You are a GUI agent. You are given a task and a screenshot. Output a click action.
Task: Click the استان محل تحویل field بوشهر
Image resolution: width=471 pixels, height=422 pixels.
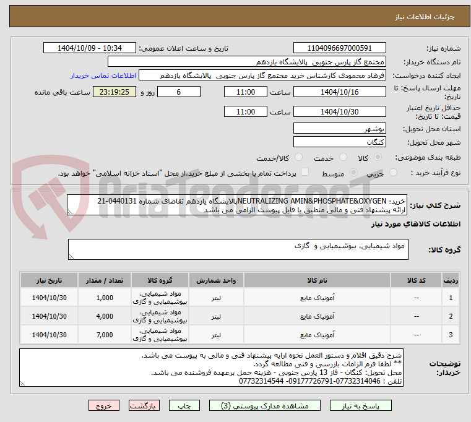tap(339, 128)
